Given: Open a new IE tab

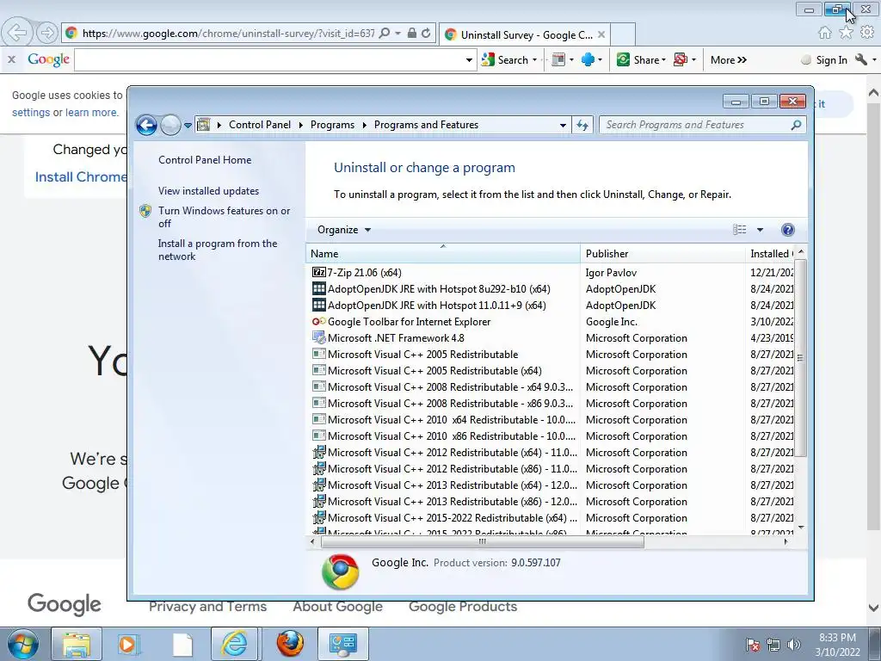Looking at the screenshot, I should [x=623, y=34].
